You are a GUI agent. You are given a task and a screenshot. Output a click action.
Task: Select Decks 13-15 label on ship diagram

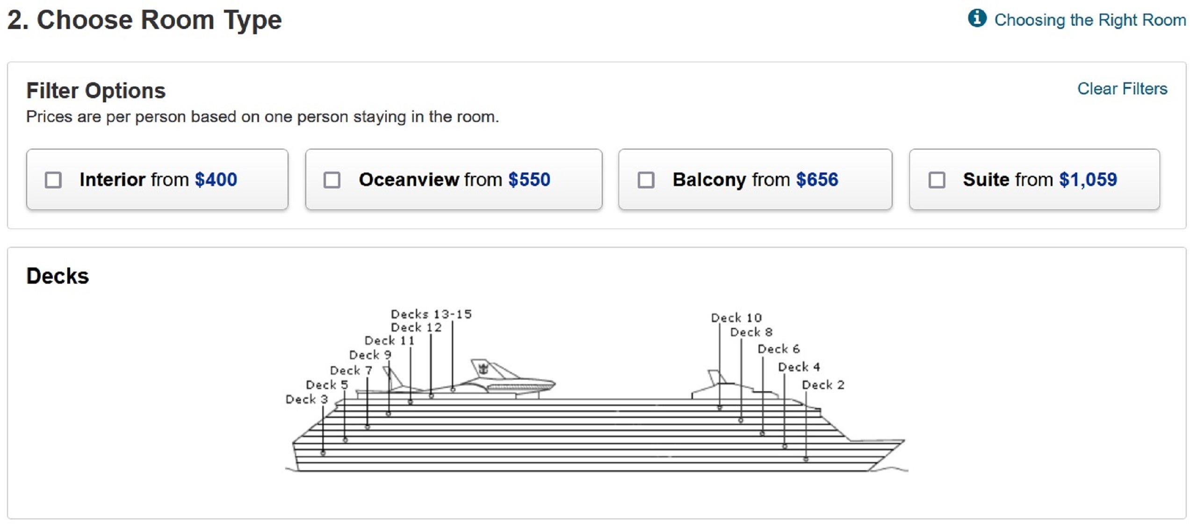pyautogui.click(x=431, y=314)
